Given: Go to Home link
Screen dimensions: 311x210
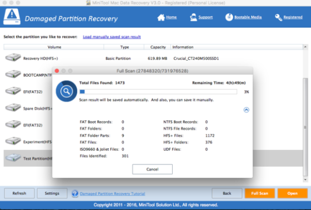Looking at the screenshot, I should [x=172, y=17].
